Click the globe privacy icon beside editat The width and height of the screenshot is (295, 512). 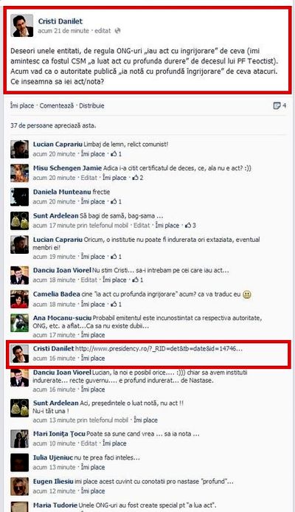click(118, 31)
